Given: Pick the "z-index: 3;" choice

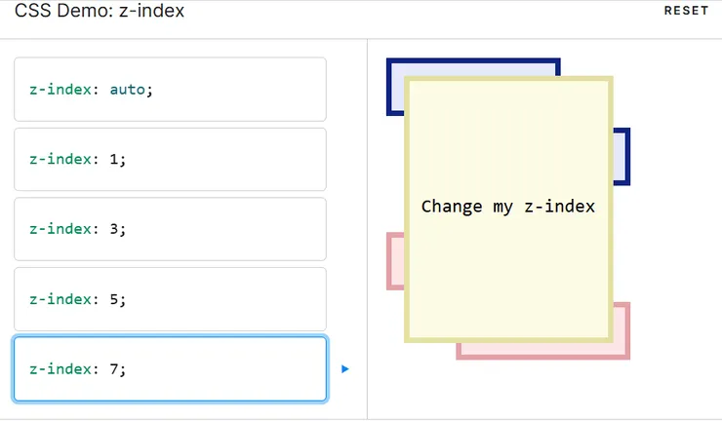Looking at the screenshot, I should (x=170, y=229).
